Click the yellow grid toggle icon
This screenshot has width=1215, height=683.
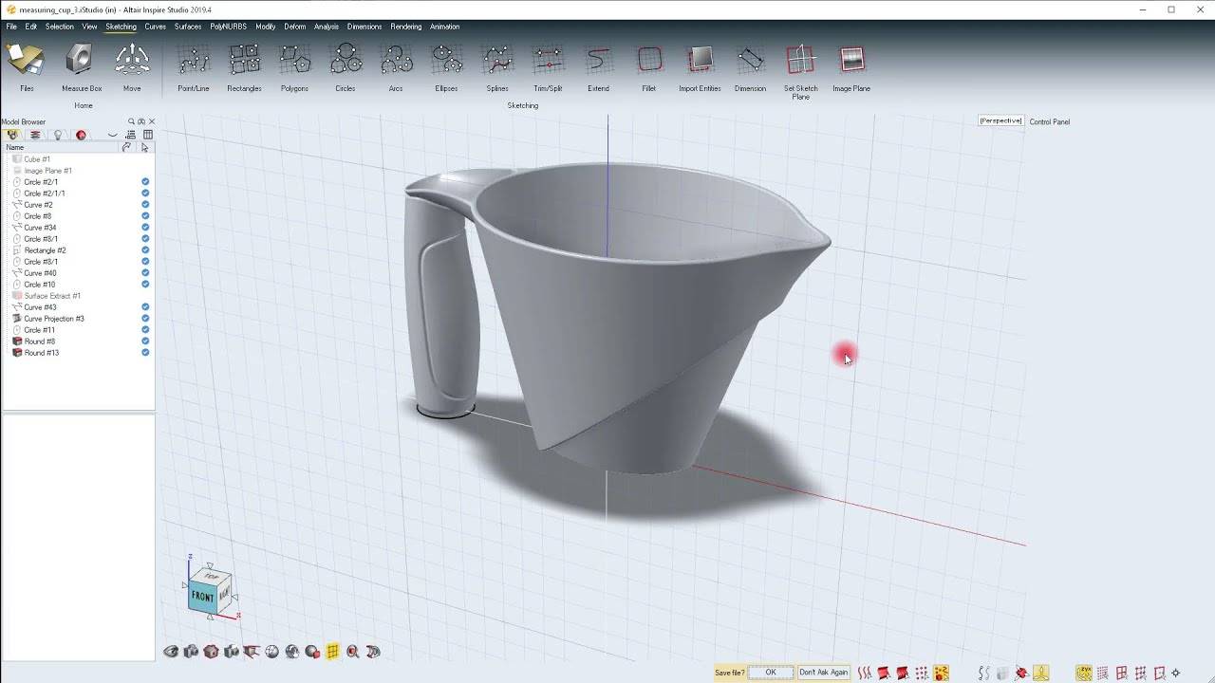333,652
